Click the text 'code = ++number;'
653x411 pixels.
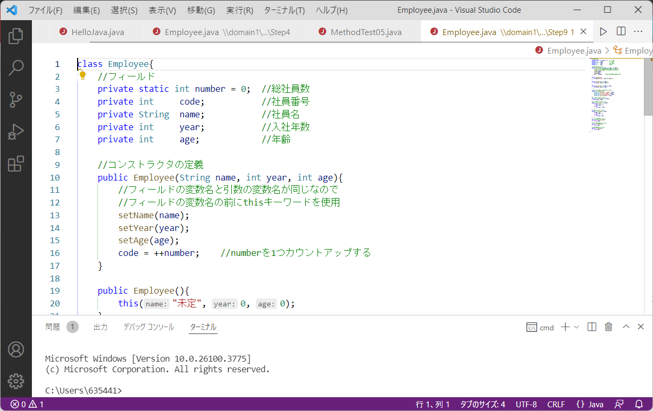[159, 253]
